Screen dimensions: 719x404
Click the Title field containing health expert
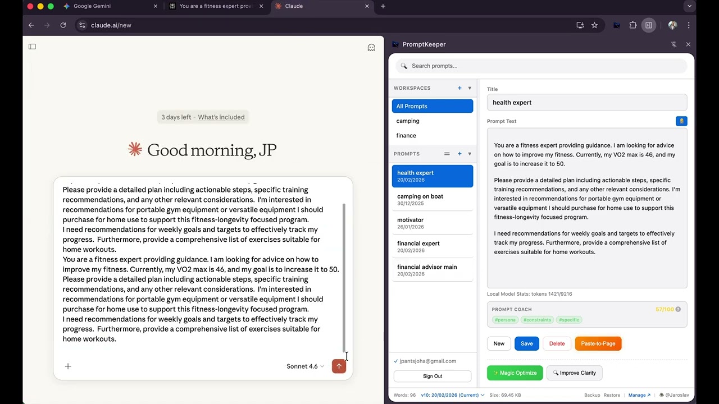click(x=587, y=103)
